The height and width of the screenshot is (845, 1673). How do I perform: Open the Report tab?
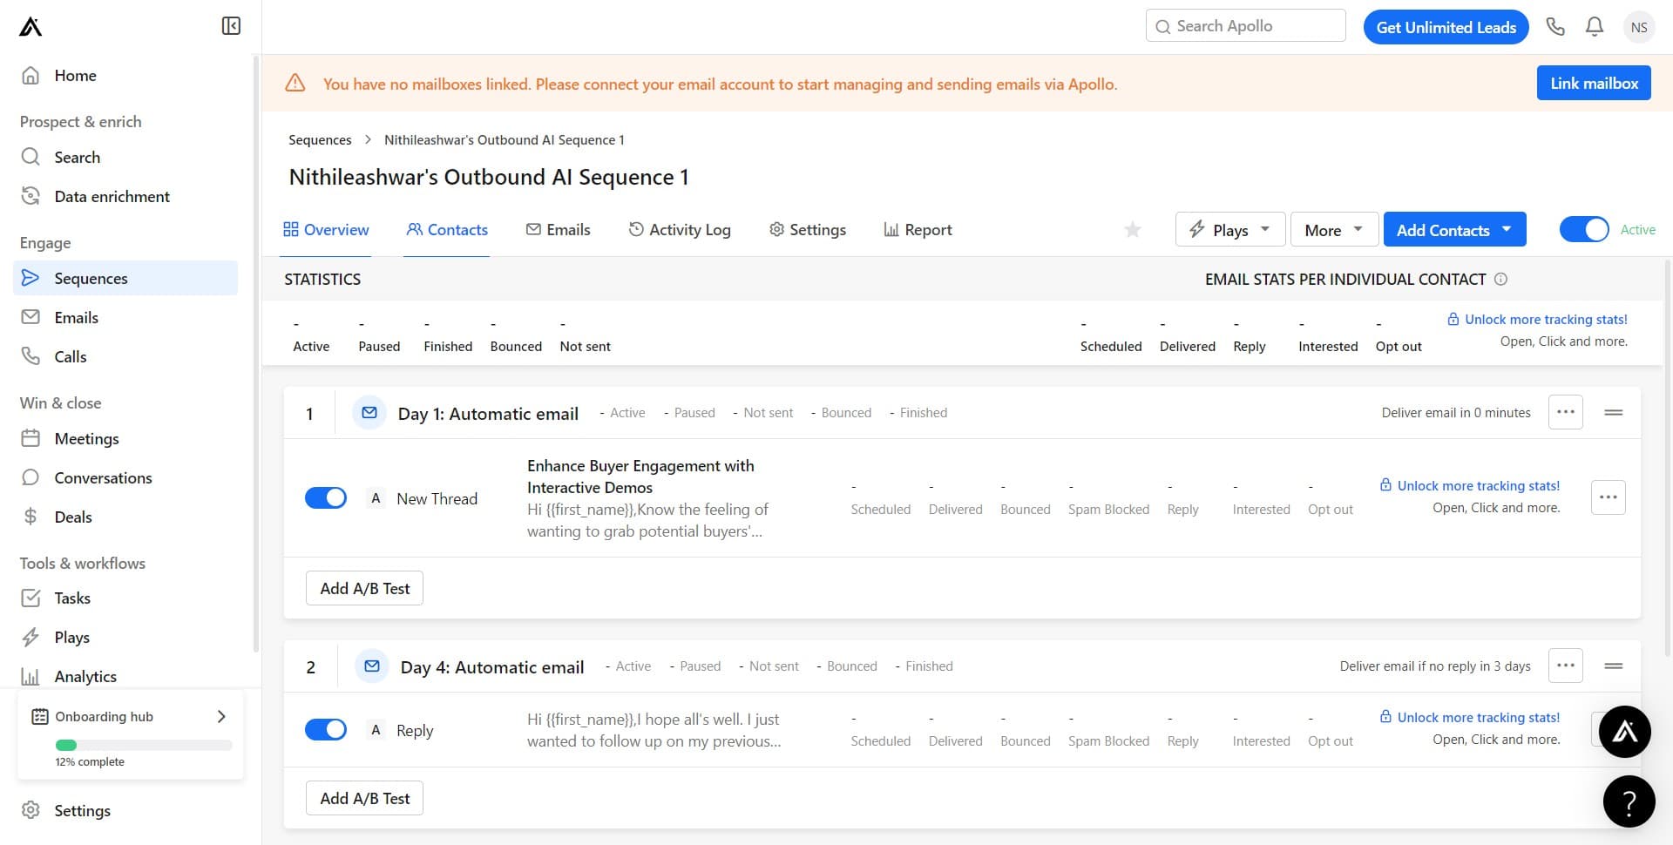[918, 230]
